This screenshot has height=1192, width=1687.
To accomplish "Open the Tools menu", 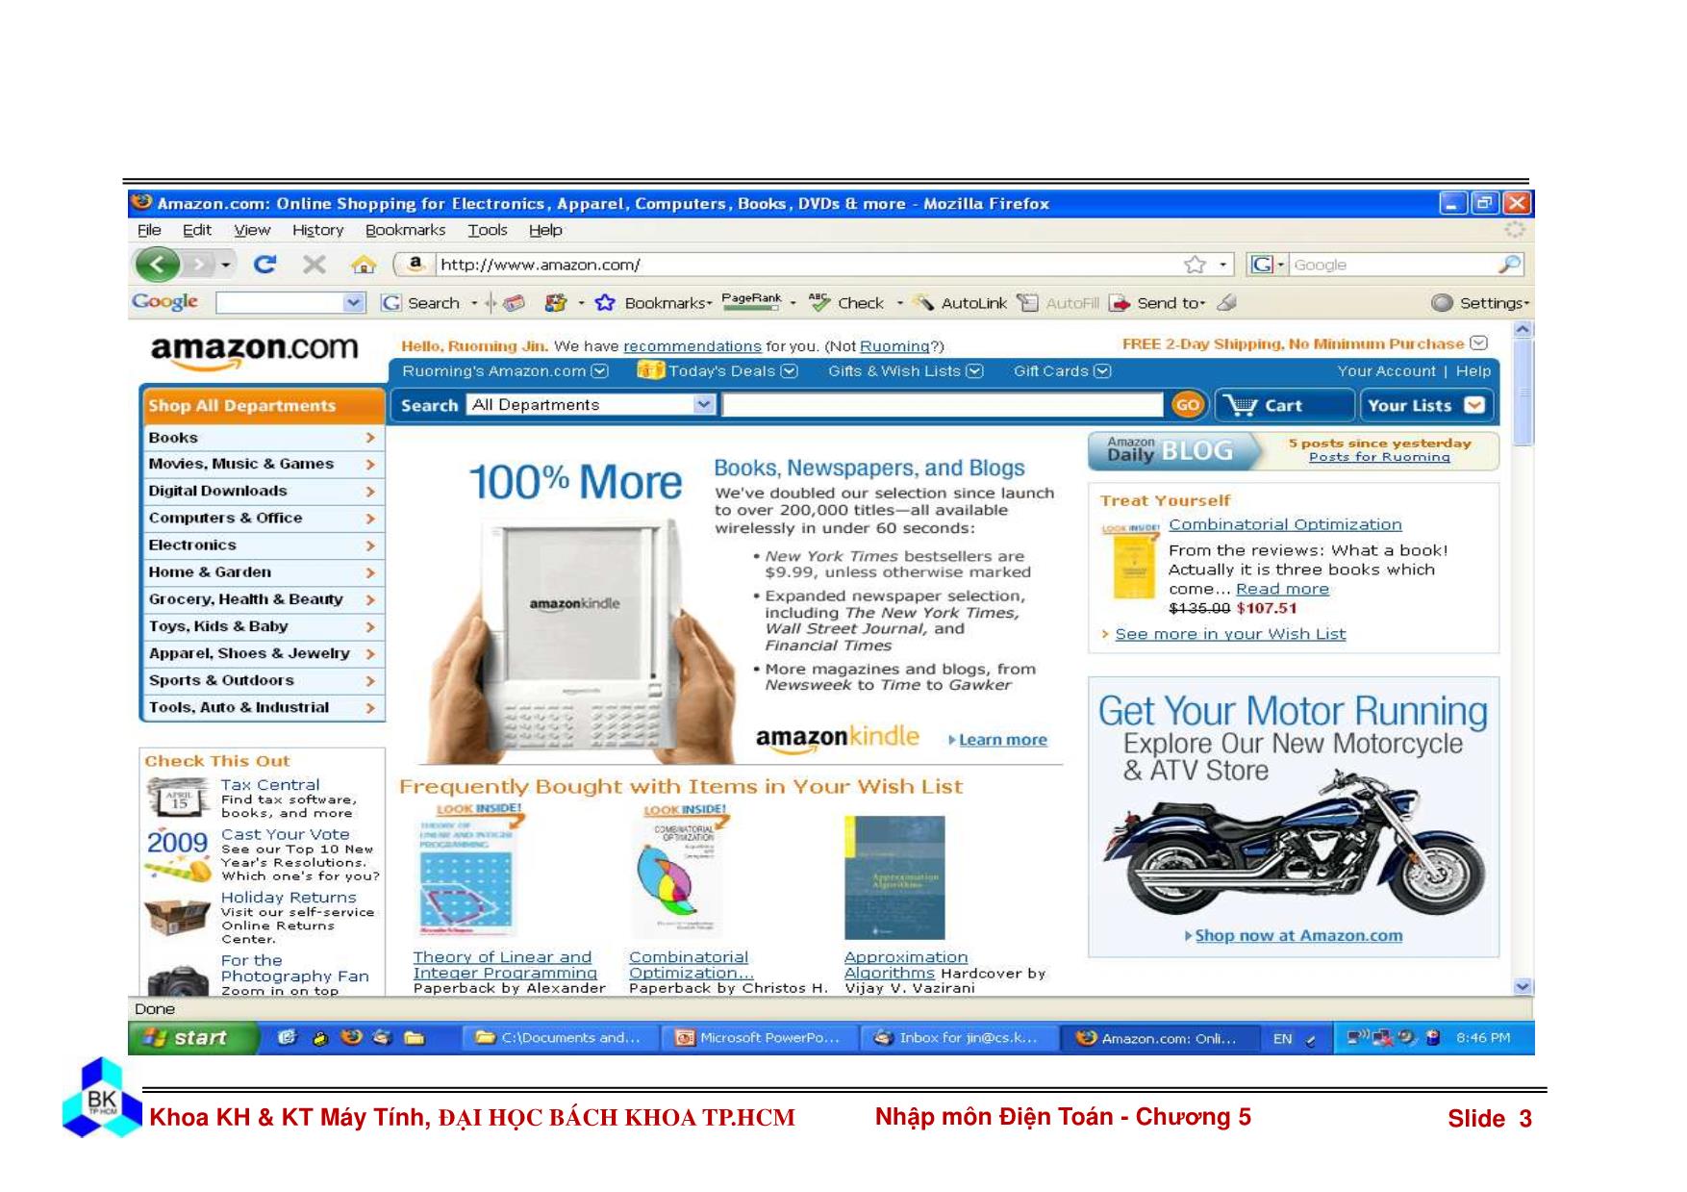I will 488,230.
